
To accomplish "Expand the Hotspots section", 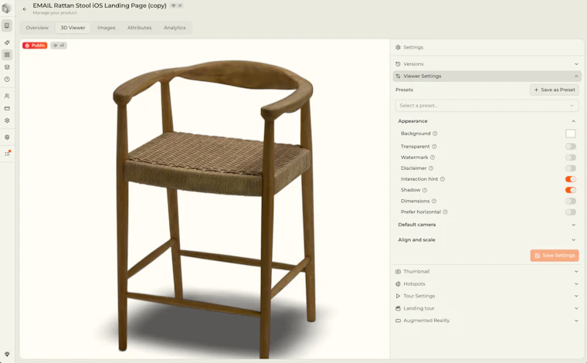I will click(487, 283).
